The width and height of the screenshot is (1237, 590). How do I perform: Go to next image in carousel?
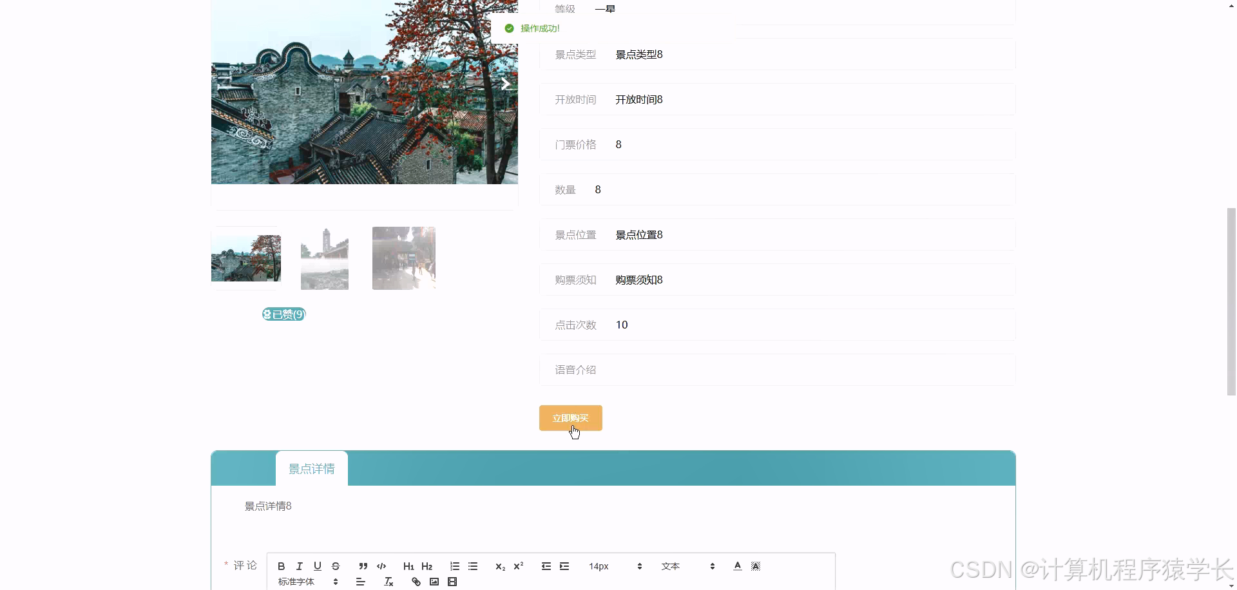click(x=506, y=84)
